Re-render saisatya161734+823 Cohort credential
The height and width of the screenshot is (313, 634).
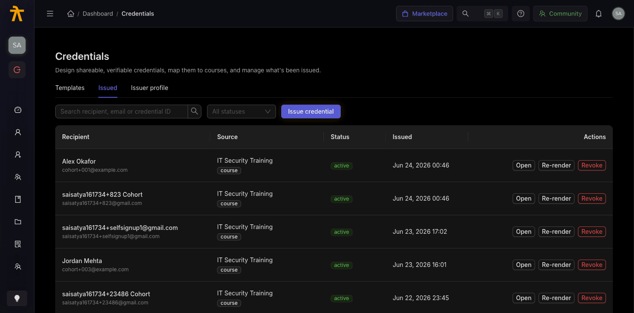click(x=556, y=198)
